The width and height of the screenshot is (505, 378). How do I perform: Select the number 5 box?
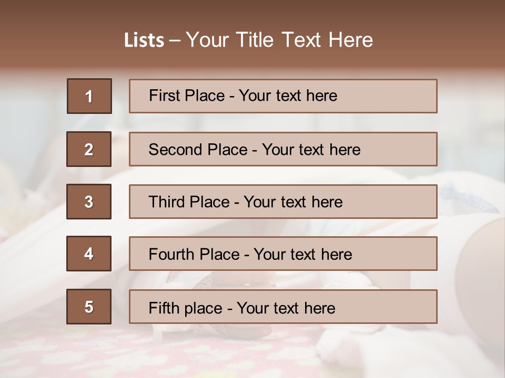(89, 307)
